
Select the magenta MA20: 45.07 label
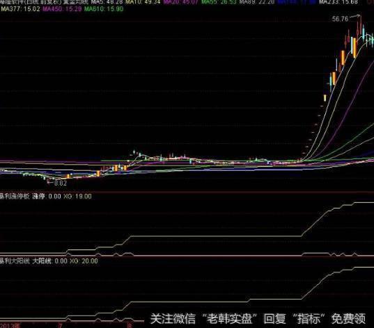click(x=180, y=2)
